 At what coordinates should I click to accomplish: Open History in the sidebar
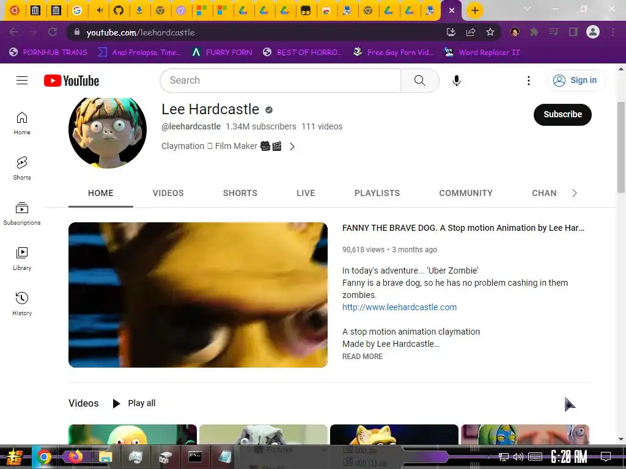click(22, 304)
